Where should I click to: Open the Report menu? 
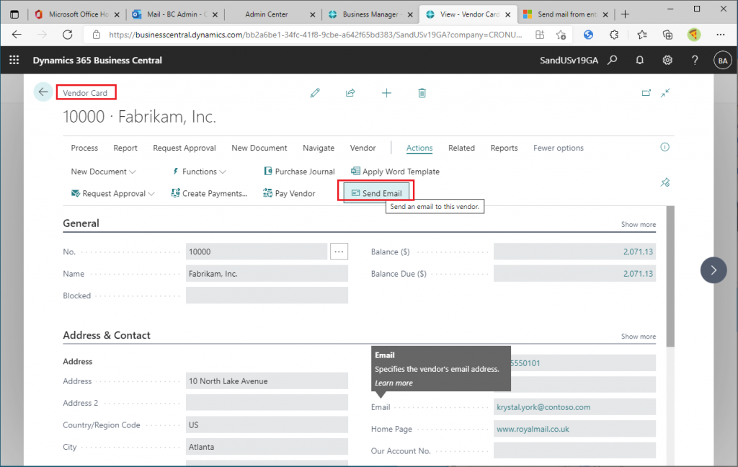[125, 148]
